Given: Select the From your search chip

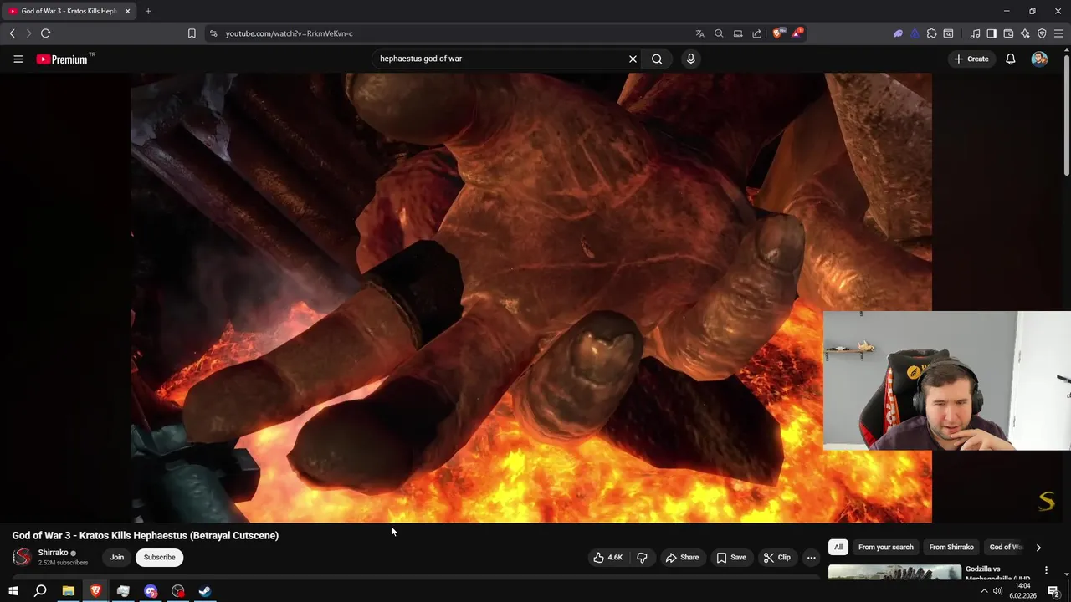Looking at the screenshot, I should 885,547.
